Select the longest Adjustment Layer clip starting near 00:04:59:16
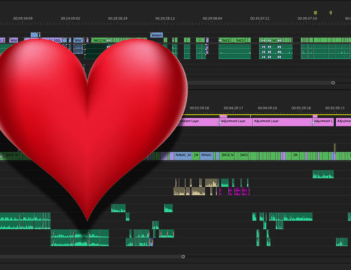Screen dimensions: 351x270 coord(283,122)
